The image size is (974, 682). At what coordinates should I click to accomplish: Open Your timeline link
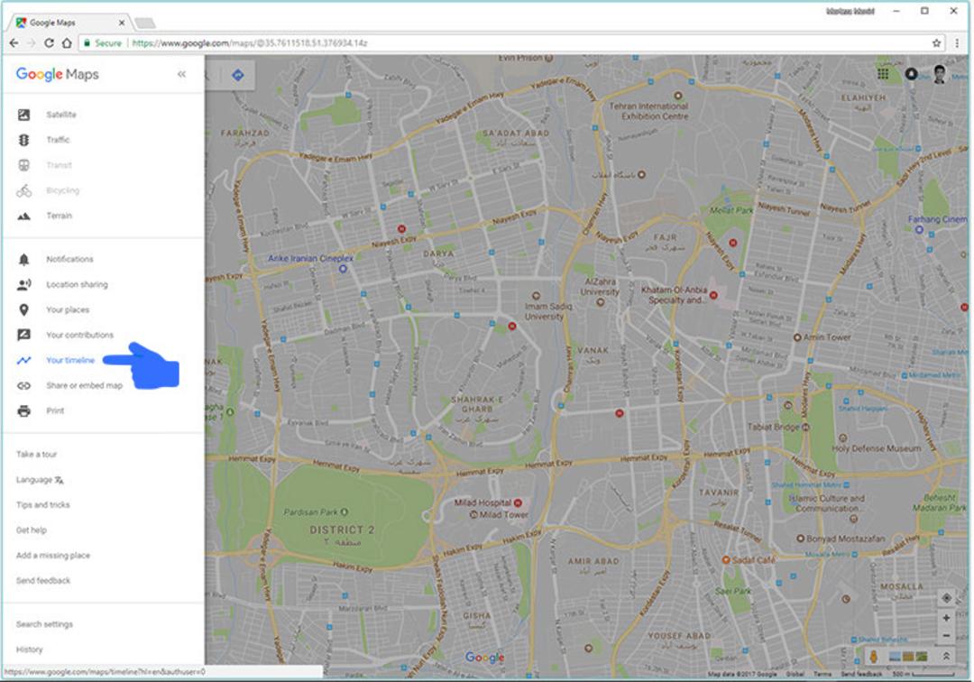pos(70,360)
